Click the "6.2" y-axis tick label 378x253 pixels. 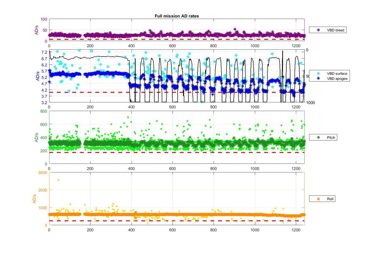[44, 65]
